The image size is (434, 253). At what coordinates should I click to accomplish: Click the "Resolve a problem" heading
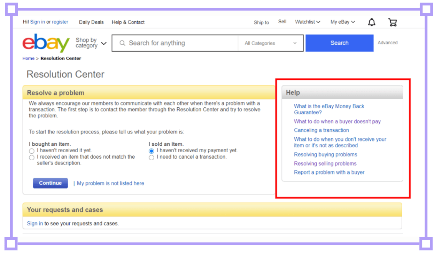click(56, 93)
